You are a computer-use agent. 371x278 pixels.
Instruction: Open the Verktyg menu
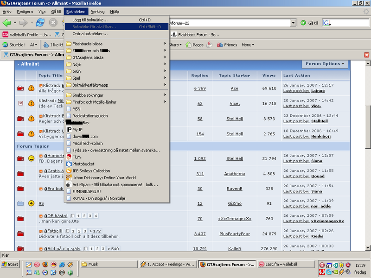[97, 11]
